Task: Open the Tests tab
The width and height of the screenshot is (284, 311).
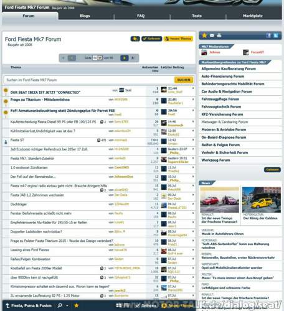Action: click(x=197, y=16)
